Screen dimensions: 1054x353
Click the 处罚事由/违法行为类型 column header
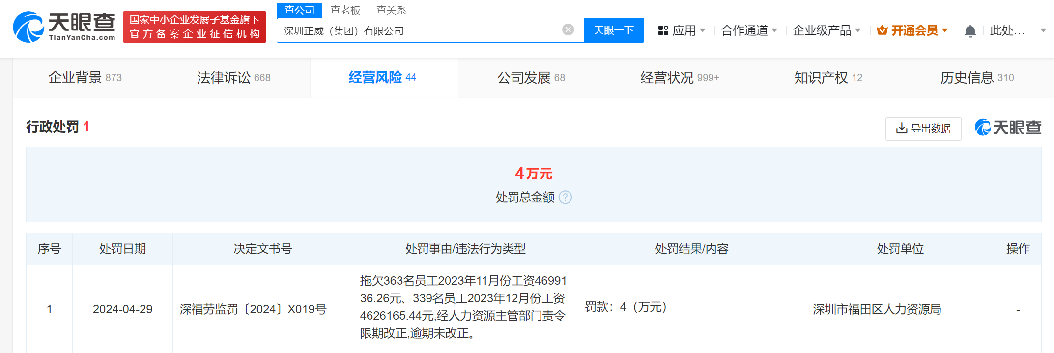[465, 249]
